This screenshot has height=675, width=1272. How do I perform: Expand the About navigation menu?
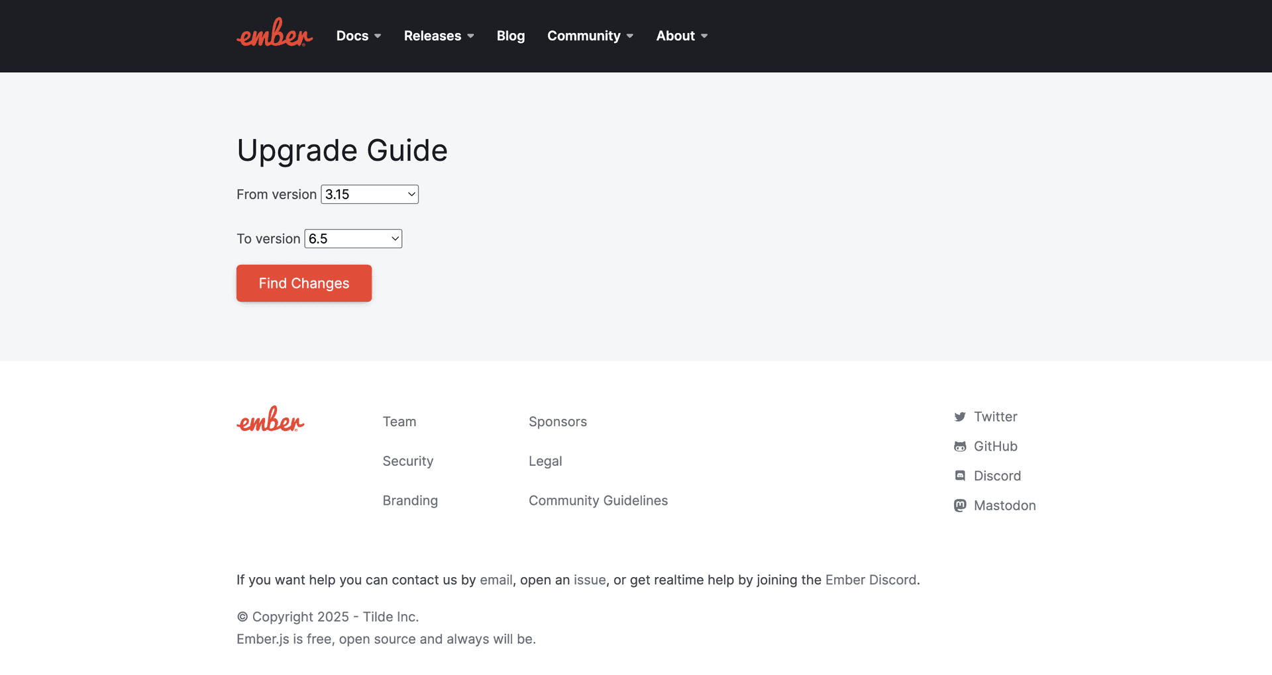(681, 36)
